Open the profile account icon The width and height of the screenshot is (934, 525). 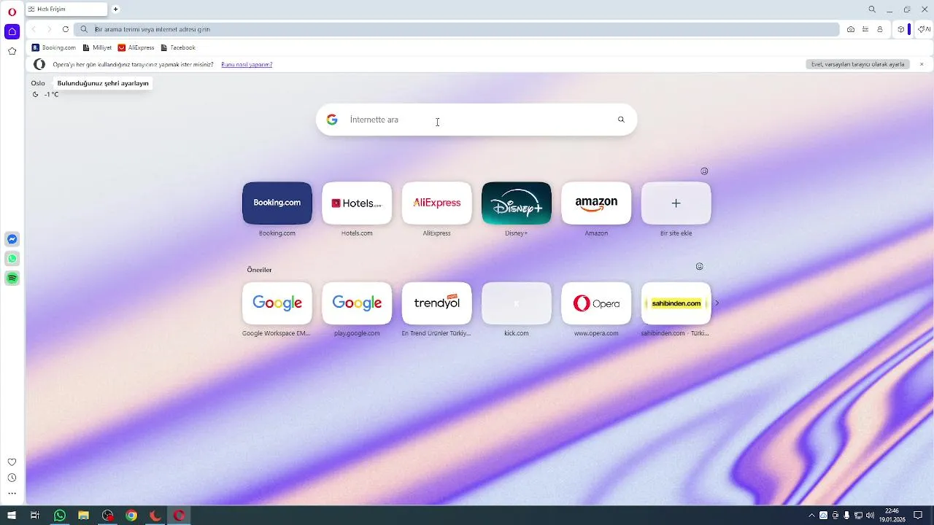tap(880, 29)
